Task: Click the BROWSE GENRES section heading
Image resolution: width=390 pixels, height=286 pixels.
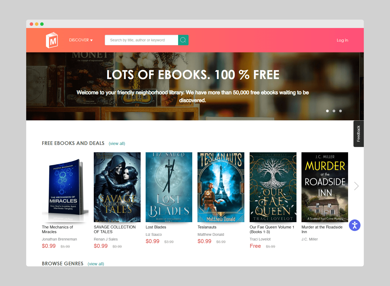Action: coord(62,263)
